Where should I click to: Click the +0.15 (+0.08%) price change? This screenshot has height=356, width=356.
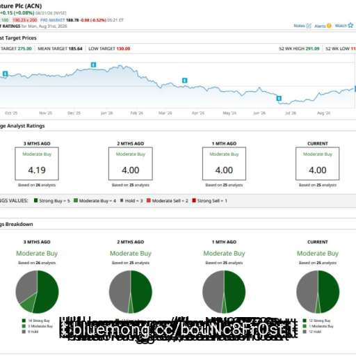pos(17,13)
